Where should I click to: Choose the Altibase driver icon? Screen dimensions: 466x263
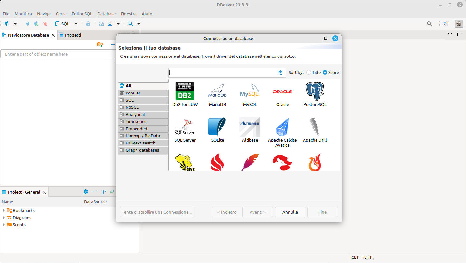pos(250,127)
